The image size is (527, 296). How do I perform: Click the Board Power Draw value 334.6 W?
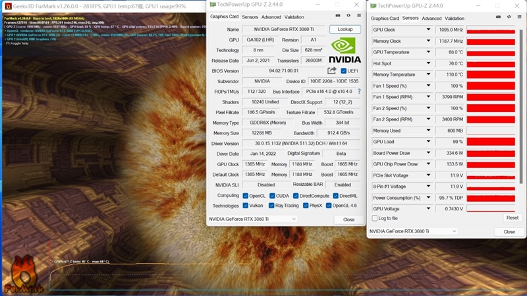coord(450,153)
